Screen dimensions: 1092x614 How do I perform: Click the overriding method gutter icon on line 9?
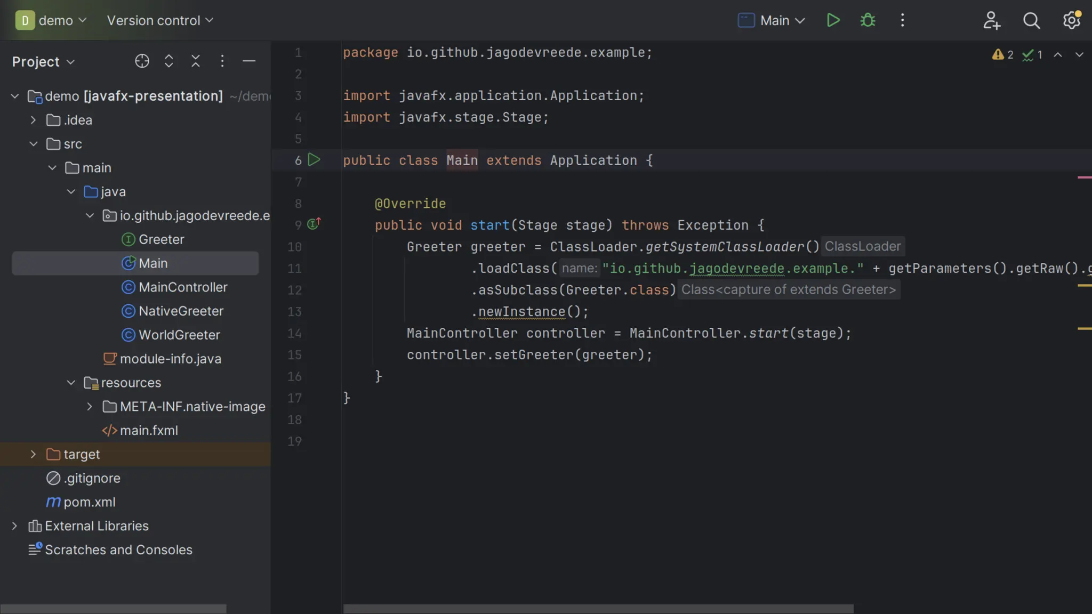pyautogui.click(x=314, y=224)
